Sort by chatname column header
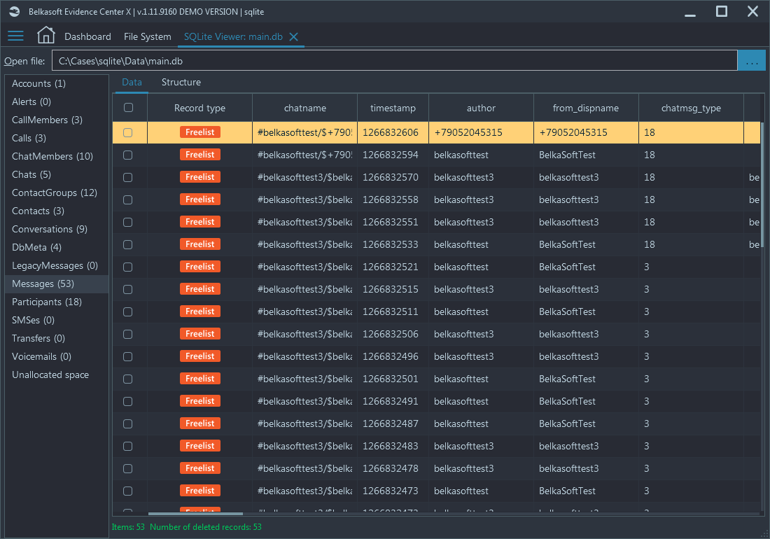The width and height of the screenshot is (770, 539). pos(305,108)
